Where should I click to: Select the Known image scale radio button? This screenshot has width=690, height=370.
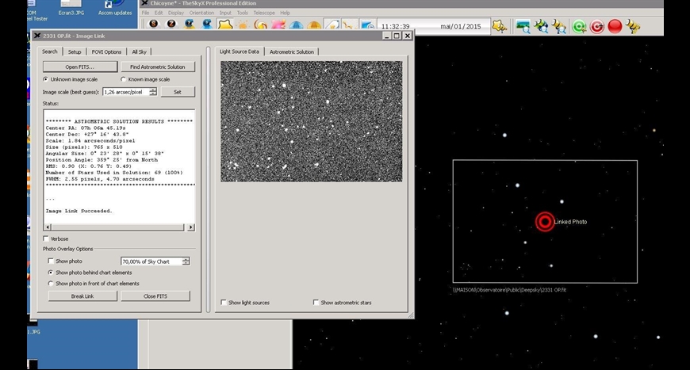(x=123, y=79)
